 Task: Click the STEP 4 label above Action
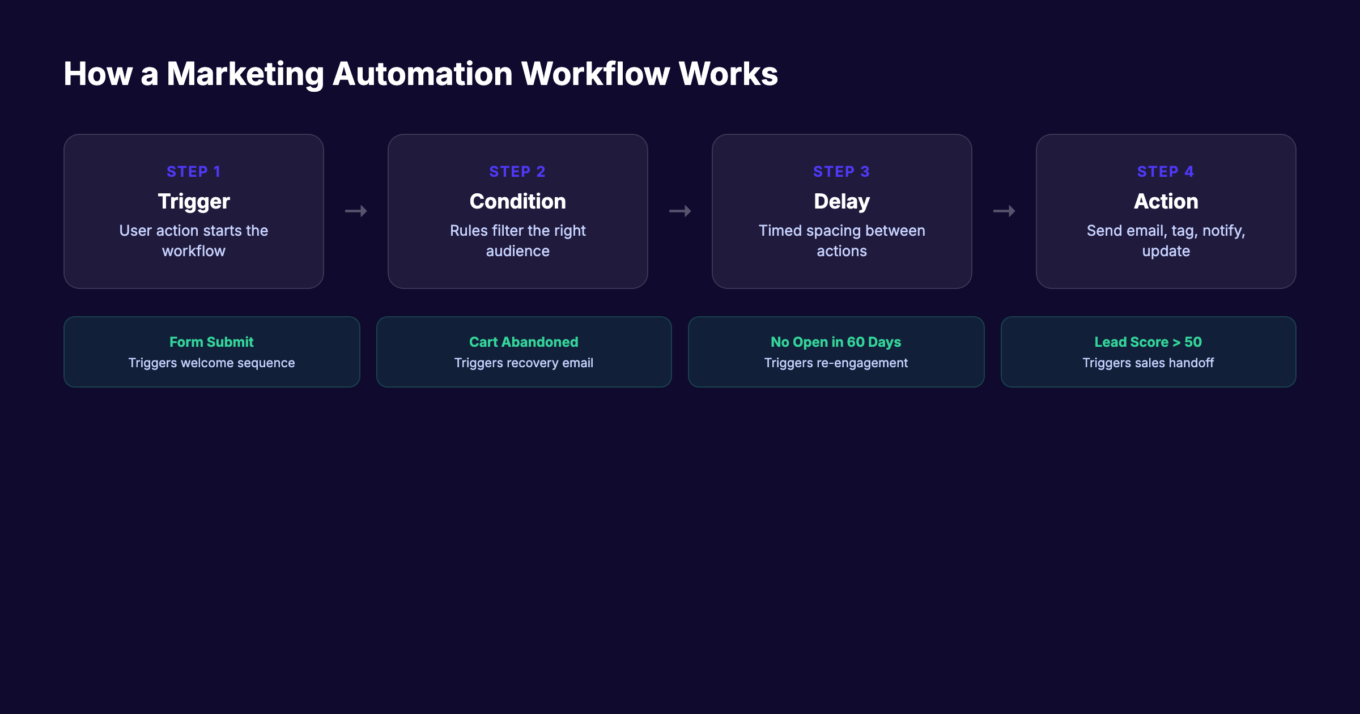(x=1166, y=171)
